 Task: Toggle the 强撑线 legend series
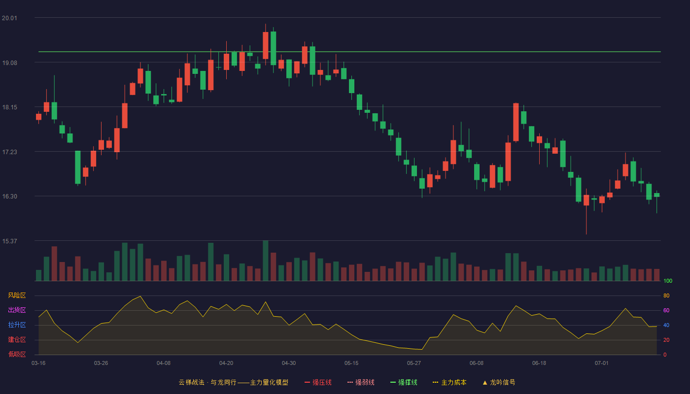click(404, 382)
